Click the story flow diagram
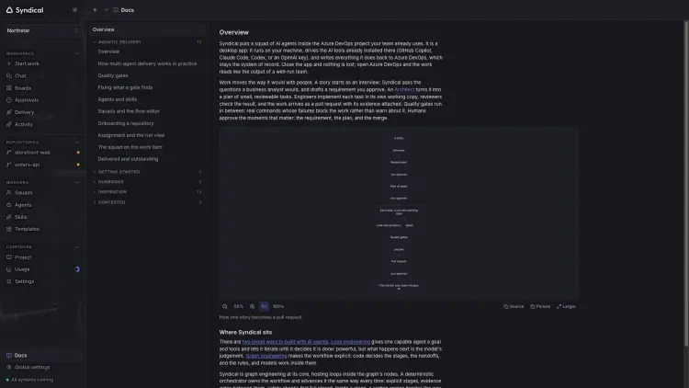The width and height of the screenshot is (689, 388). pos(399,213)
